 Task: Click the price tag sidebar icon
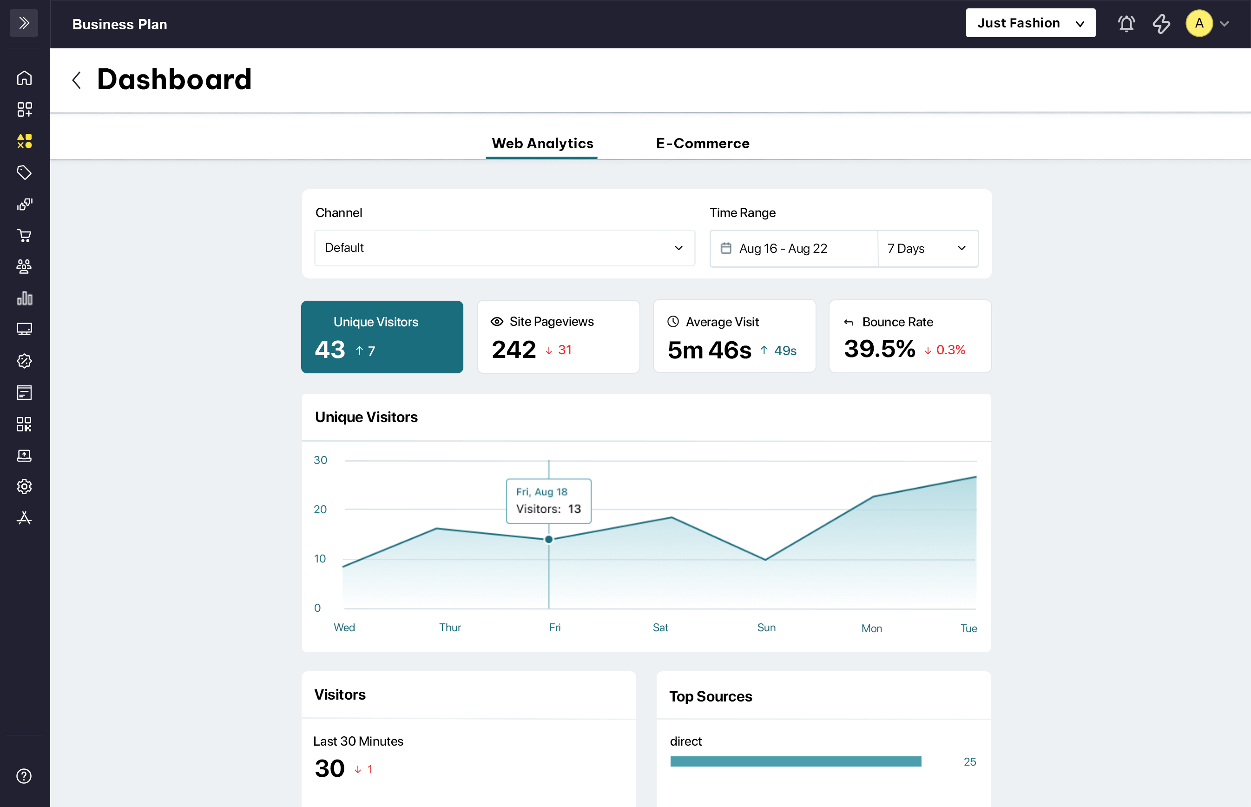[x=24, y=172]
